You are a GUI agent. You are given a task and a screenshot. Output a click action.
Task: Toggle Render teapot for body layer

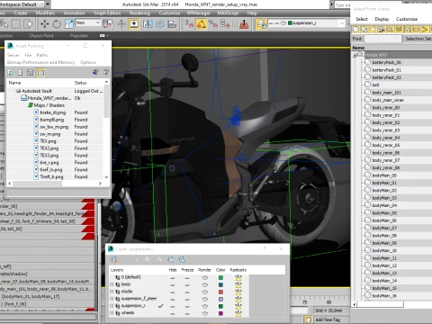point(204,284)
